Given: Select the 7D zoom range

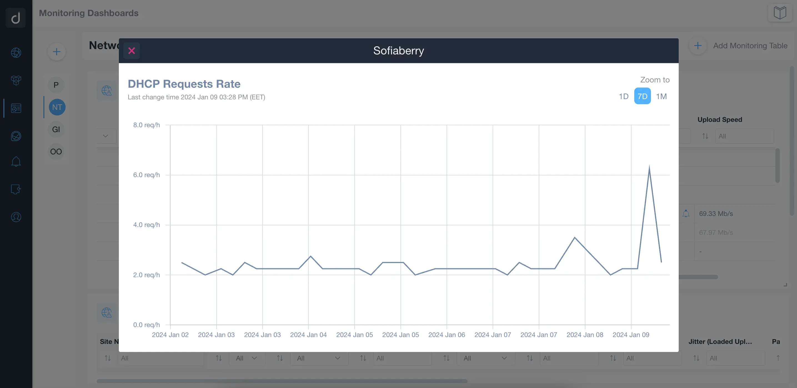Looking at the screenshot, I should pyautogui.click(x=642, y=96).
